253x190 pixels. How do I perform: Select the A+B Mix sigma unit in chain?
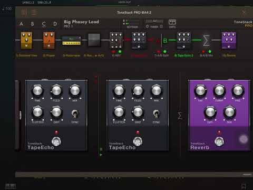[x=207, y=41]
